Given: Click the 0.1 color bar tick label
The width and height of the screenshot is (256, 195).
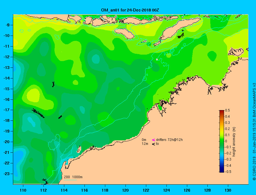Looking at the screenshot, I should (x=227, y=135).
